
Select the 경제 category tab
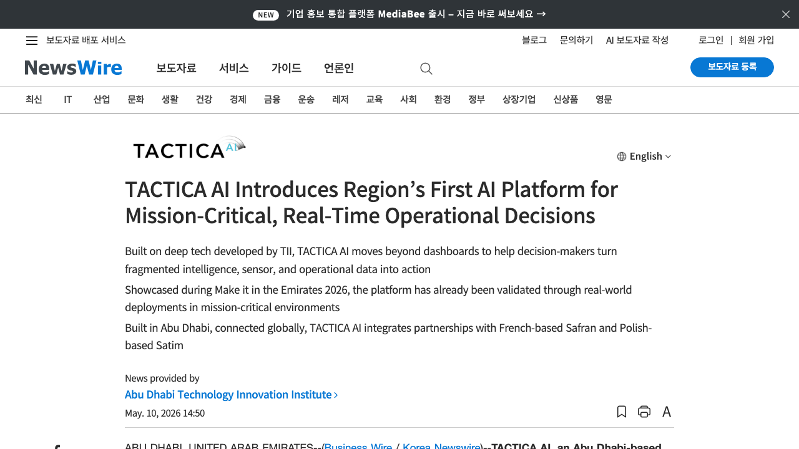pos(238,99)
